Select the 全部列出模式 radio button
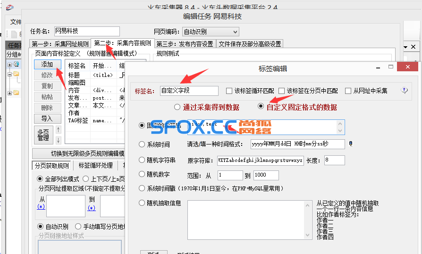The image size is (422, 254). click(40, 178)
